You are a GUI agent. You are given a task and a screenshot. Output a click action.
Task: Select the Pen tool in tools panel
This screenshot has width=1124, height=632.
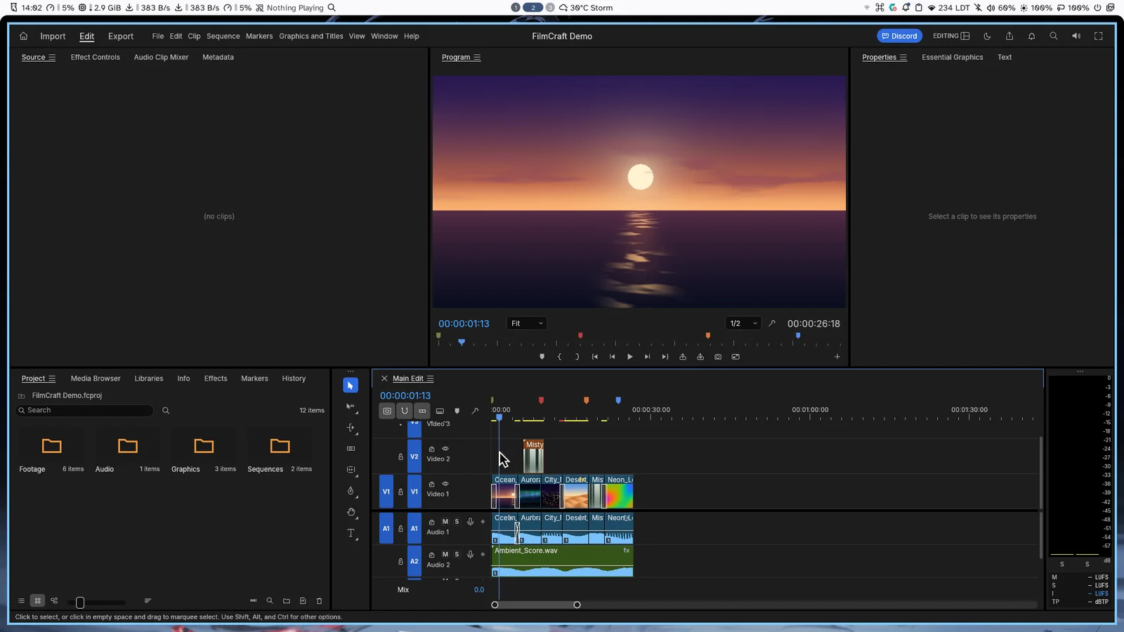[x=351, y=491]
